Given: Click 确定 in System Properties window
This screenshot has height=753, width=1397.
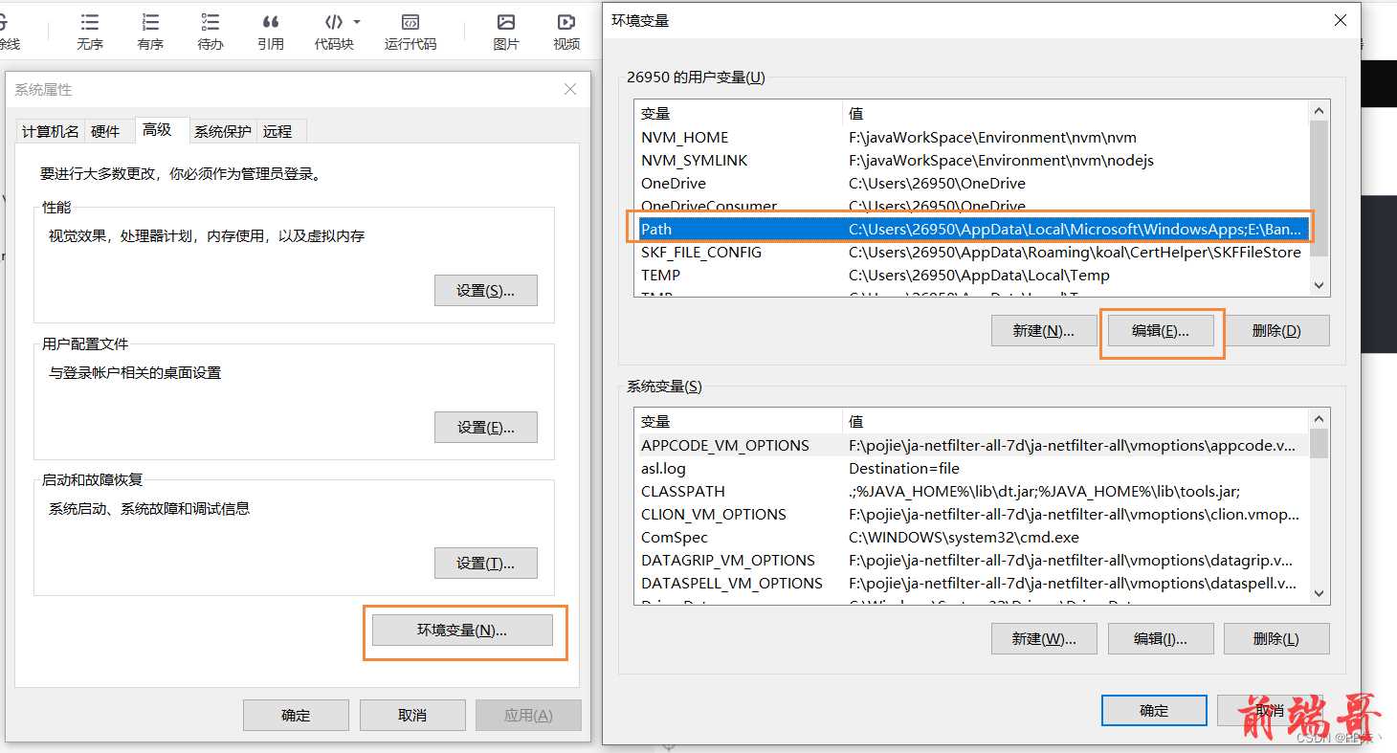Looking at the screenshot, I should [296, 715].
